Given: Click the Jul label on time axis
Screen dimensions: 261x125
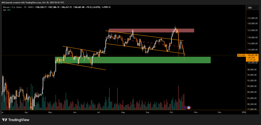Looking at the screenshot, I should 99,112.
